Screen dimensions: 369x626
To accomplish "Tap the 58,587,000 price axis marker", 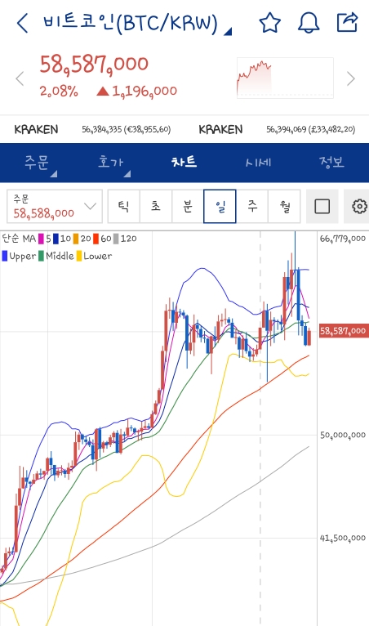I will pyautogui.click(x=344, y=331).
